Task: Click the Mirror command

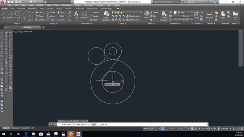Action: click(51, 16)
